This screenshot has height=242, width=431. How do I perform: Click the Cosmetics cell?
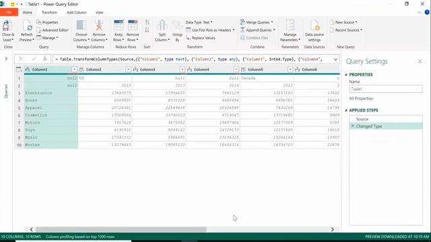point(51,115)
